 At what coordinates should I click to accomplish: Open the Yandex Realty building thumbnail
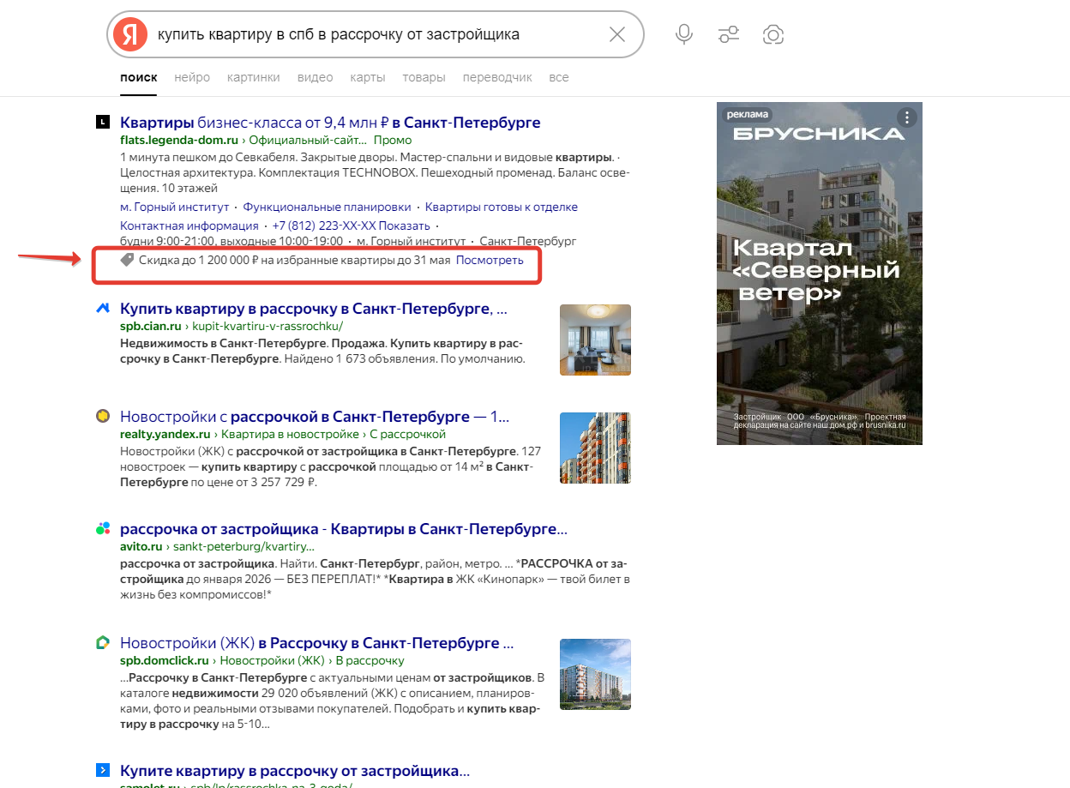pyautogui.click(x=595, y=448)
